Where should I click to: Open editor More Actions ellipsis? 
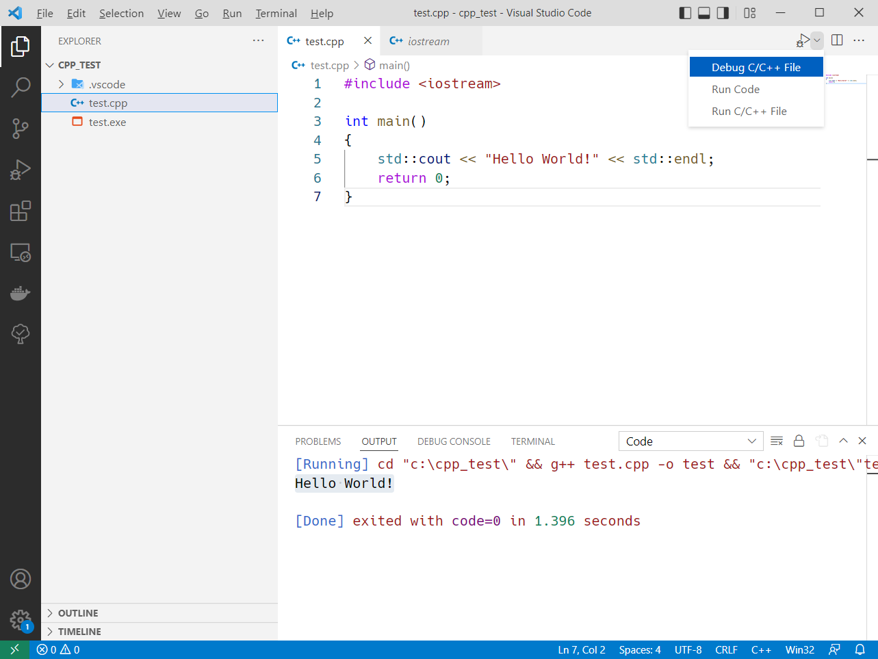859,40
